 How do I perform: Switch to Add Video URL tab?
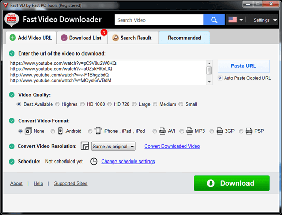coord(31,38)
